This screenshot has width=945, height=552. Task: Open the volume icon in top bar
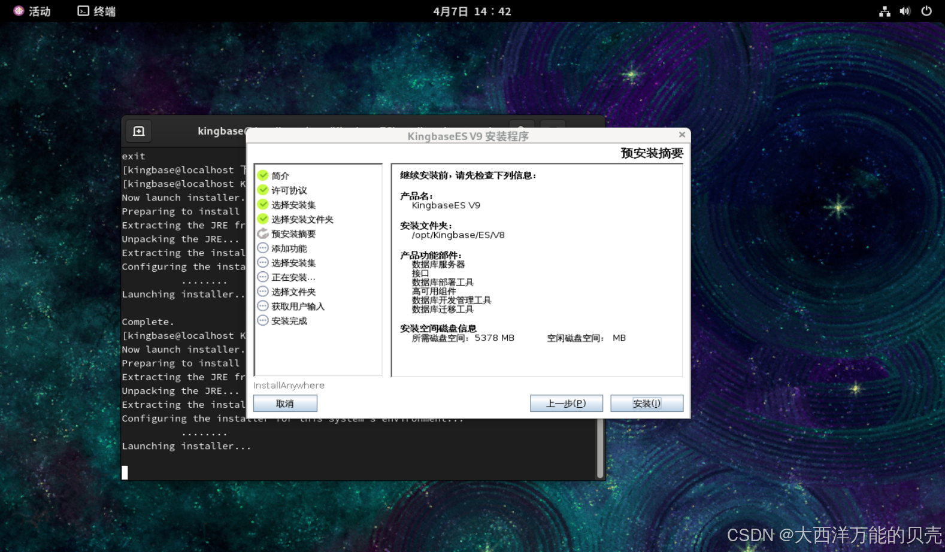click(x=905, y=11)
